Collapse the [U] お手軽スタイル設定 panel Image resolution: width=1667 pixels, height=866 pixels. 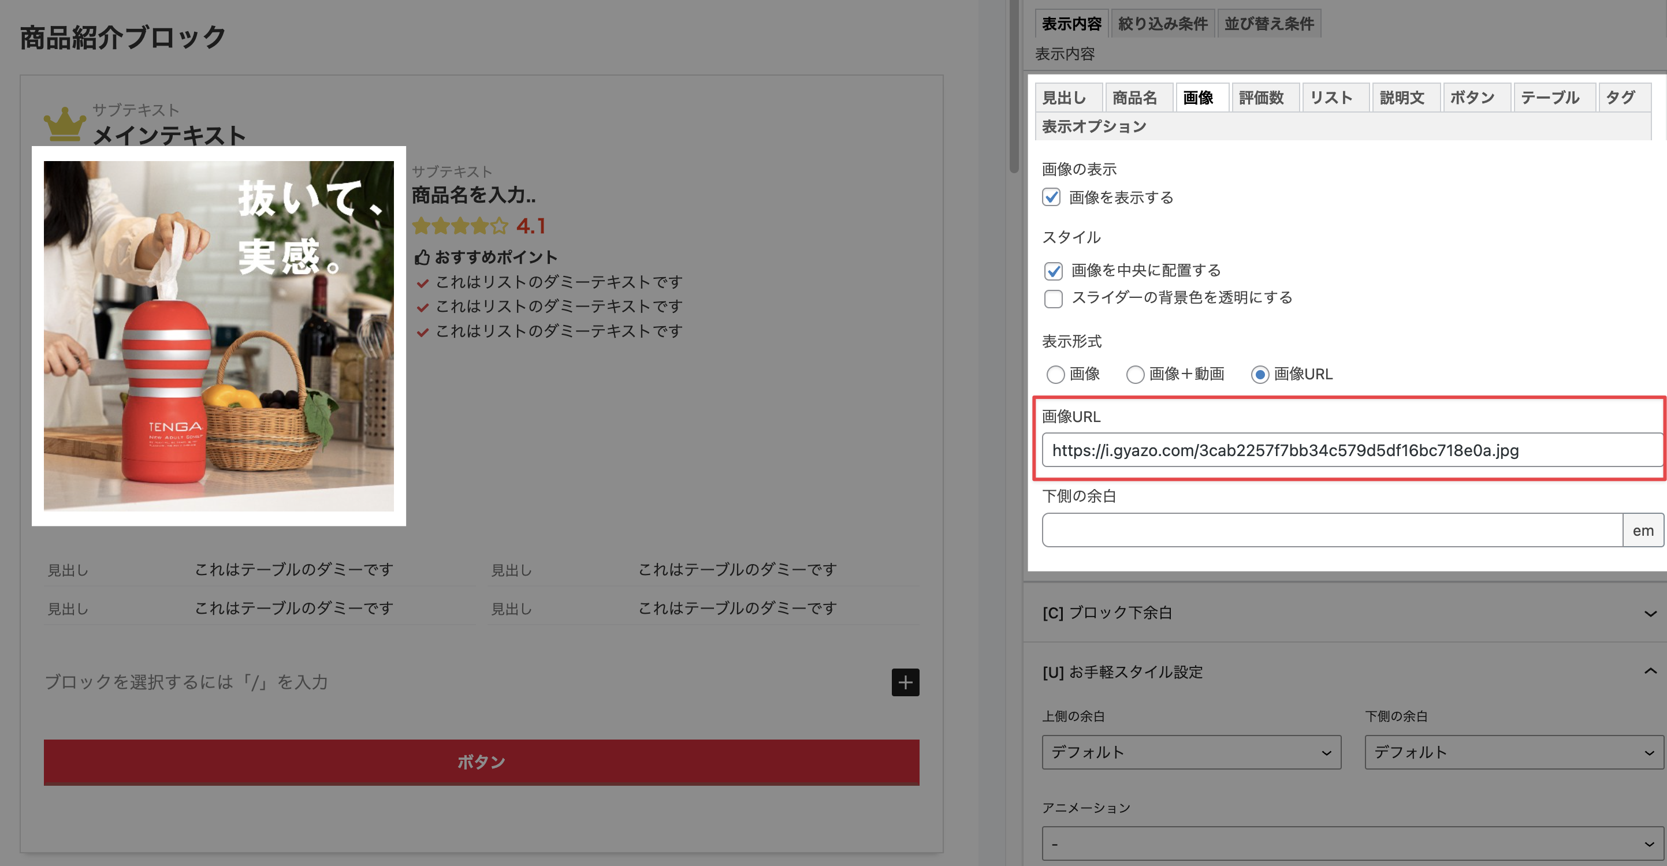point(1345,672)
